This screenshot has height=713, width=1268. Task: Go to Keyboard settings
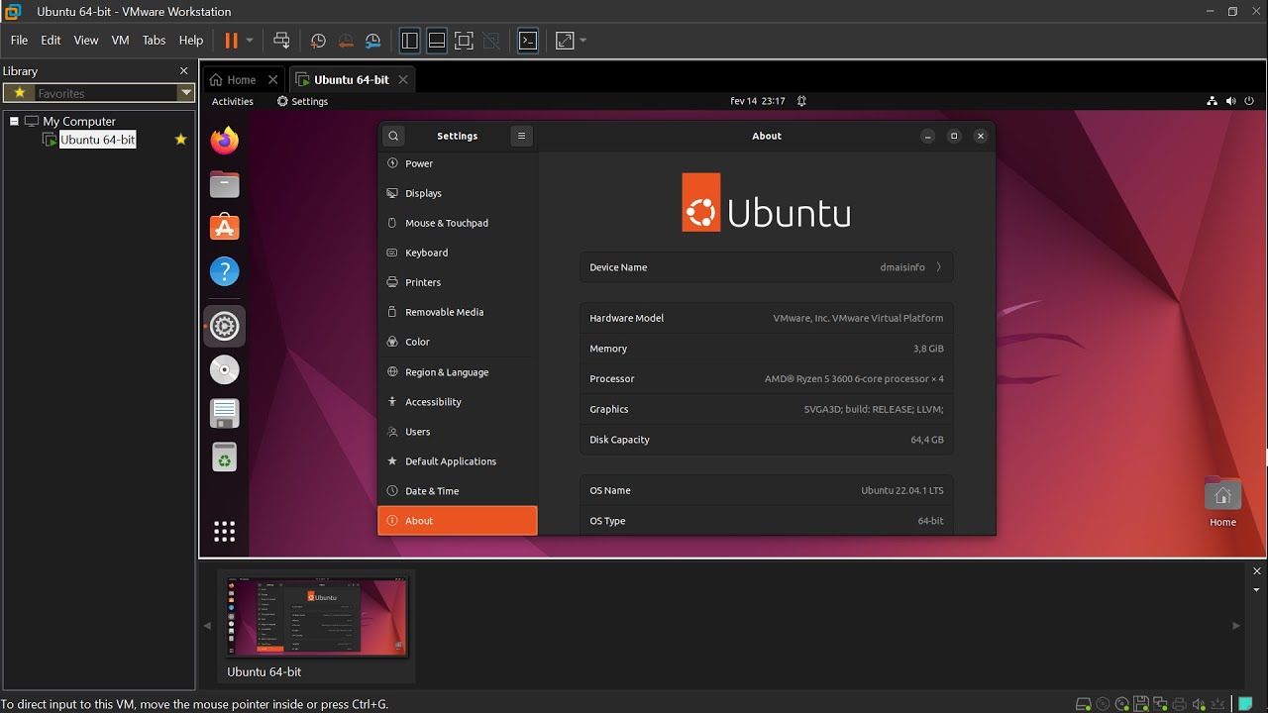click(458, 253)
